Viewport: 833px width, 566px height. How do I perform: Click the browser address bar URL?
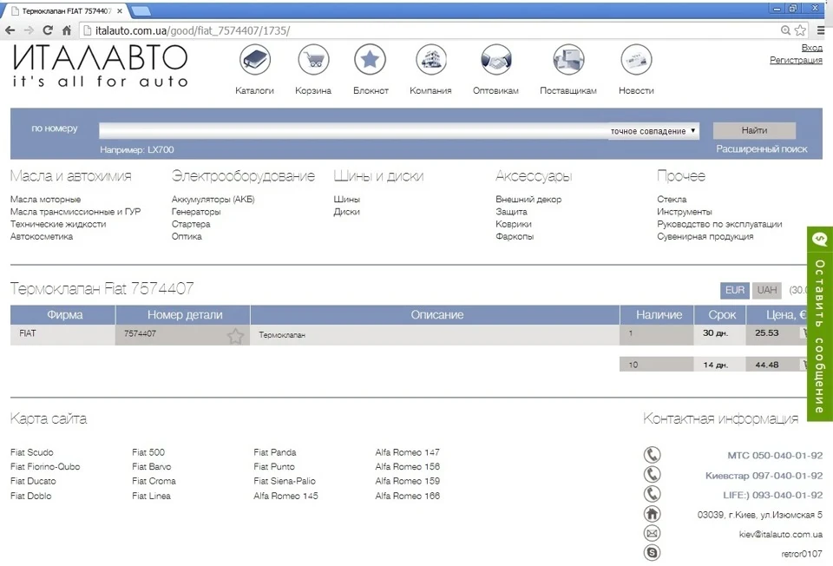pyautogui.click(x=193, y=30)
